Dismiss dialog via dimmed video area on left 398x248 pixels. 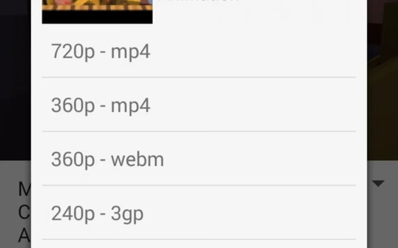pyautogui.click(x=15, y=80)
